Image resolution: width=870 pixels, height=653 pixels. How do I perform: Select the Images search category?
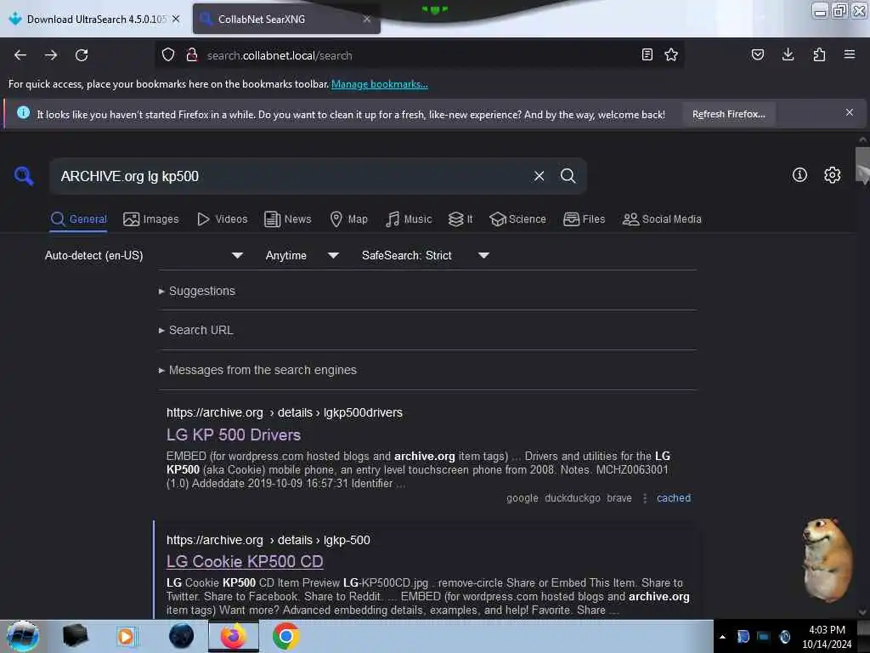(x=151, y=219)
